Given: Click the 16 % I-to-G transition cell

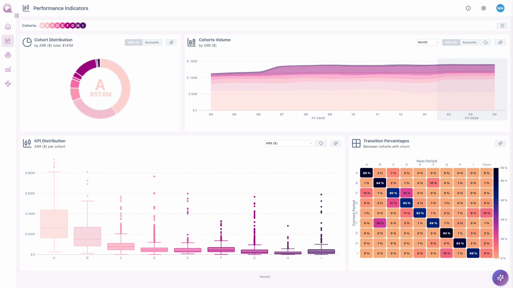Looking at the screenshot, I should point(446,253).
